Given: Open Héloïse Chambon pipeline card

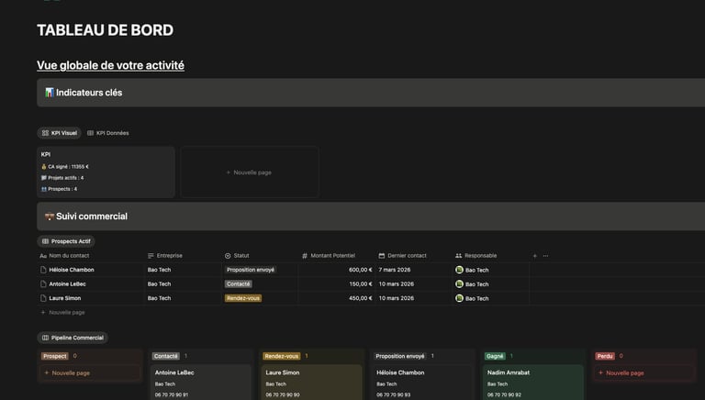Looking at the screenshot, I should pos(422,382).
